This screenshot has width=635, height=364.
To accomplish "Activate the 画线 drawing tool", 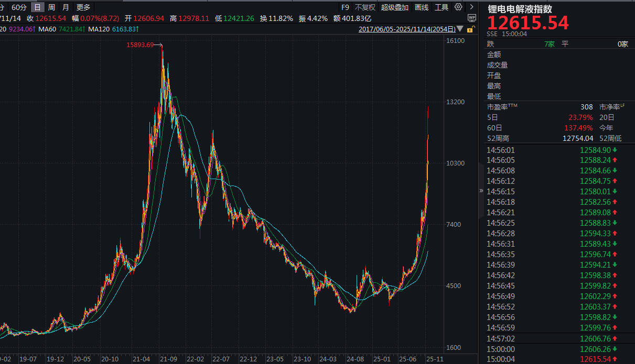I will point(422,7).
